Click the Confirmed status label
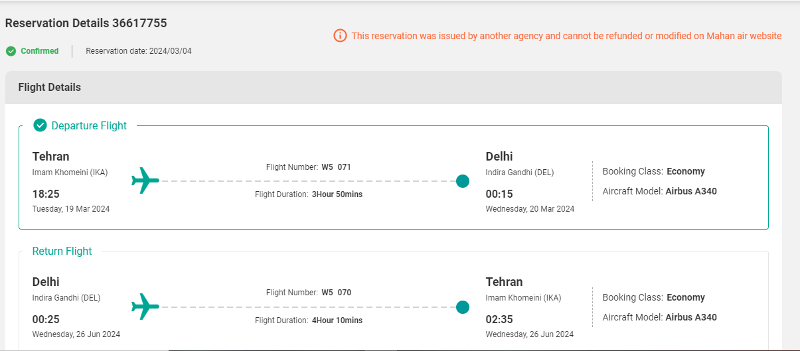Screen dimensions: 800x351 point(40,51)
